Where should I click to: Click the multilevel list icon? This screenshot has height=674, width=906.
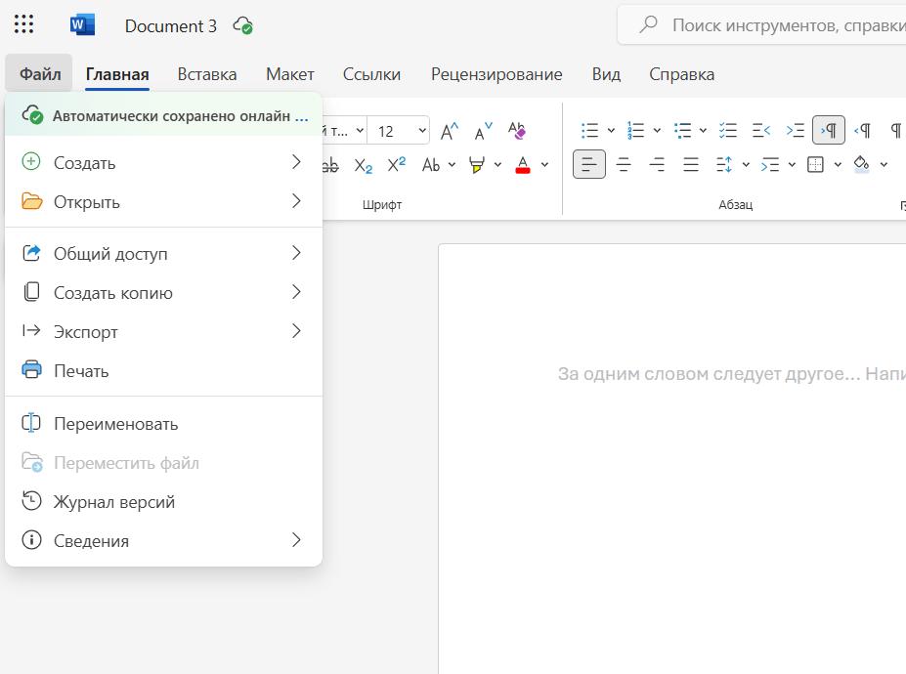(x=682, y=131)
